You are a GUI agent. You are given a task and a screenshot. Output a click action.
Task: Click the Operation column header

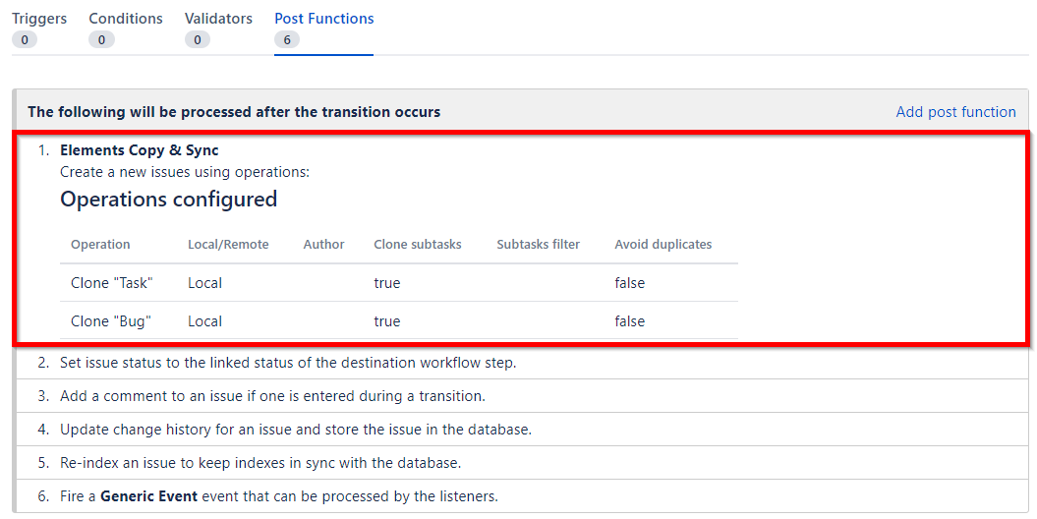100,245
